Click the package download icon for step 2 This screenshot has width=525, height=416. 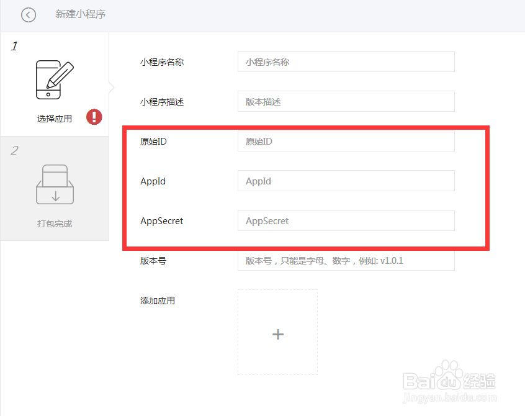55,184
